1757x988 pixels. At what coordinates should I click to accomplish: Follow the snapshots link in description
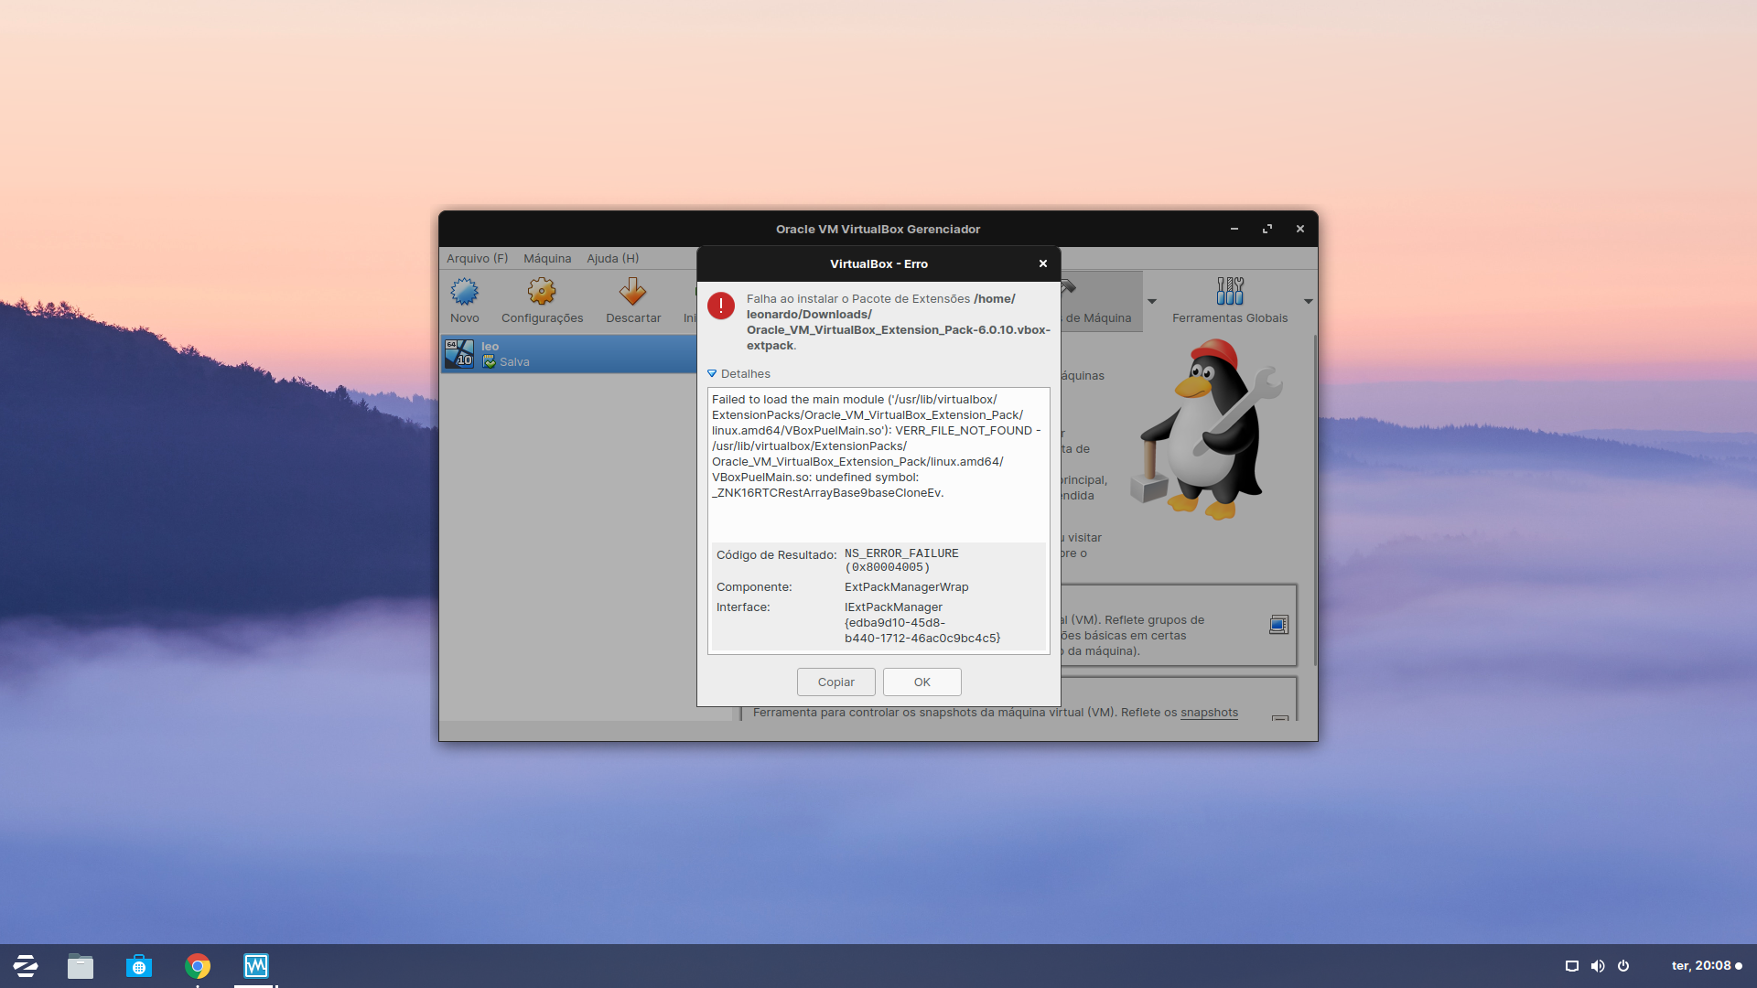[x=1209, y=713]
